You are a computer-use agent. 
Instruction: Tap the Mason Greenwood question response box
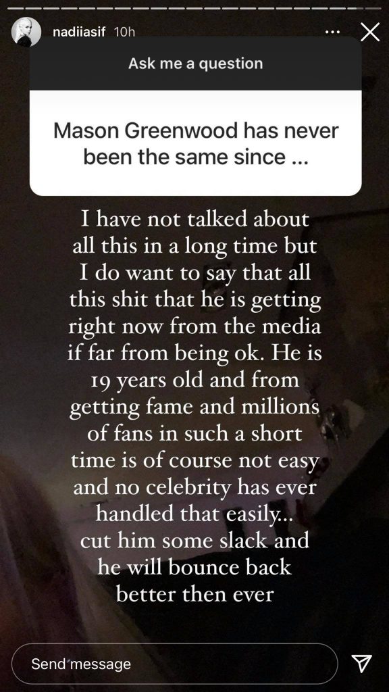click(x=195, y=143)
